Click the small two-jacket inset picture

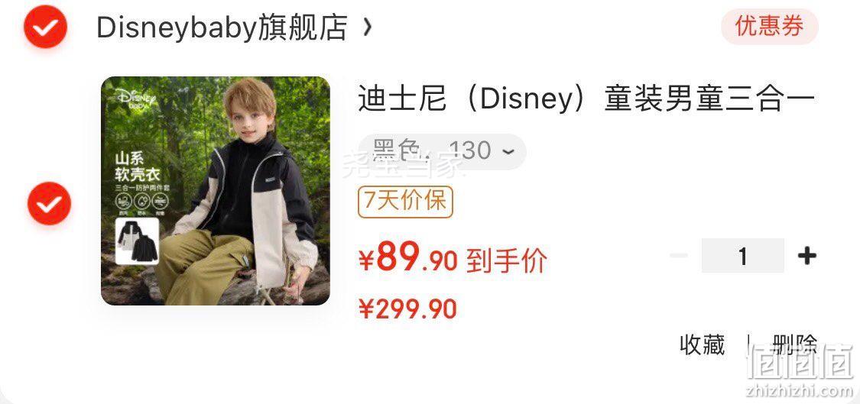(137, 241)
